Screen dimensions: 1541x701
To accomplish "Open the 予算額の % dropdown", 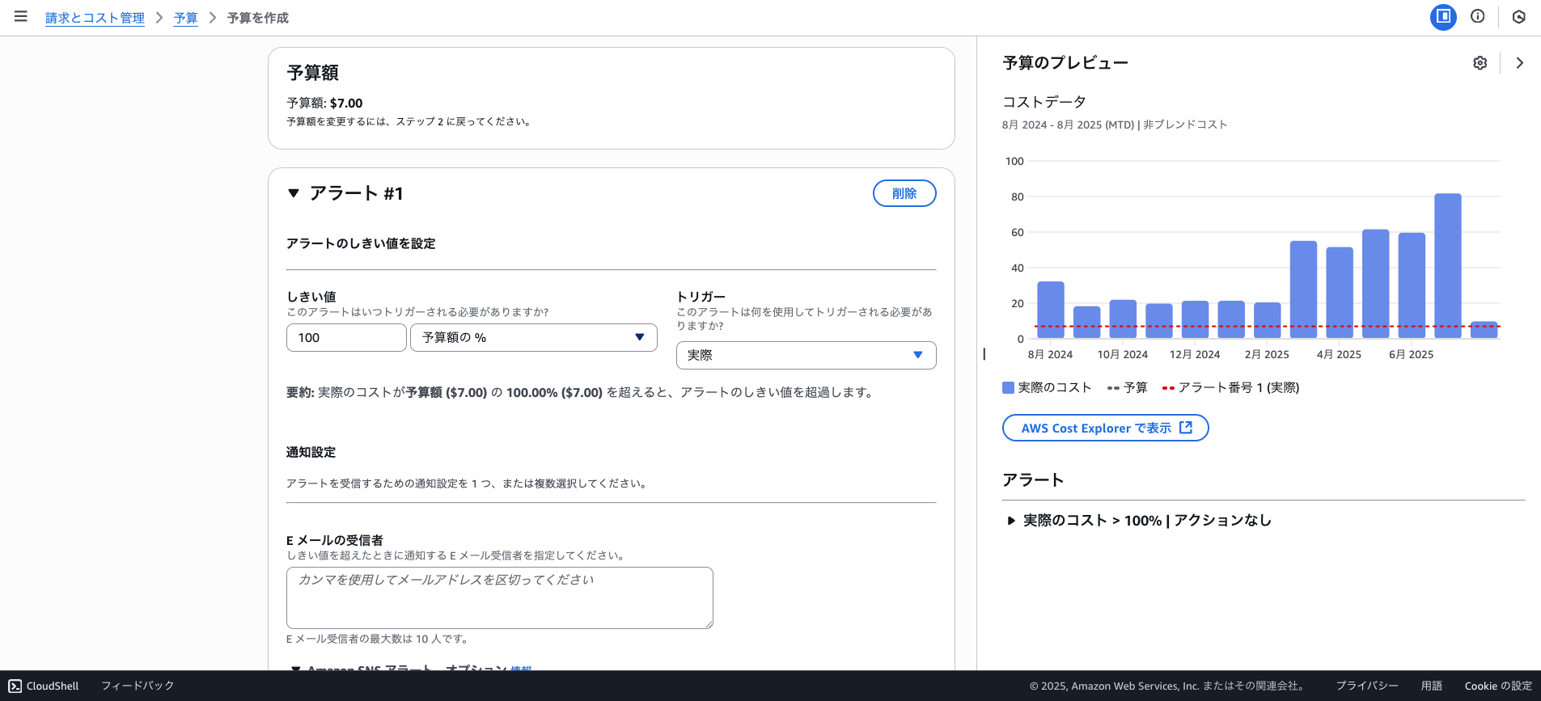I will click(534, 338).
